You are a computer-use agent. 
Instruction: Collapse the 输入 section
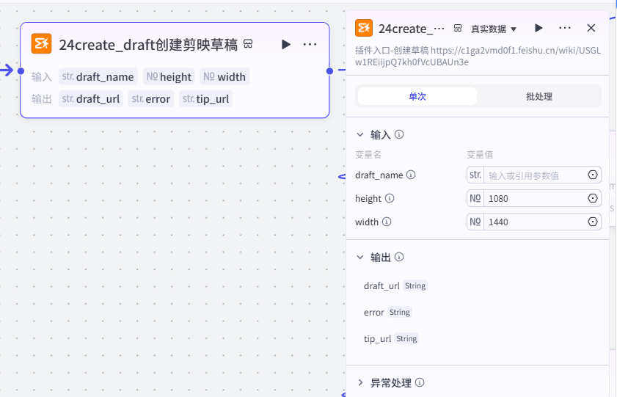360,134
